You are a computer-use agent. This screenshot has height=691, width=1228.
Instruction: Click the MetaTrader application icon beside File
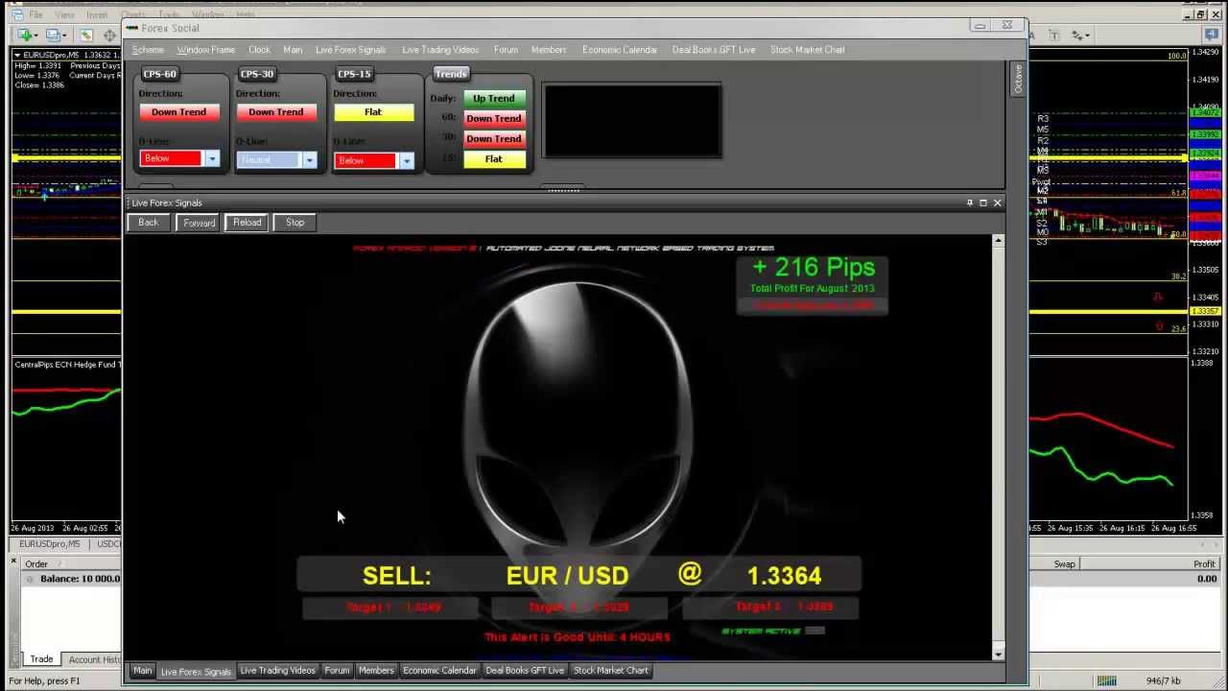tap(19, 15)
